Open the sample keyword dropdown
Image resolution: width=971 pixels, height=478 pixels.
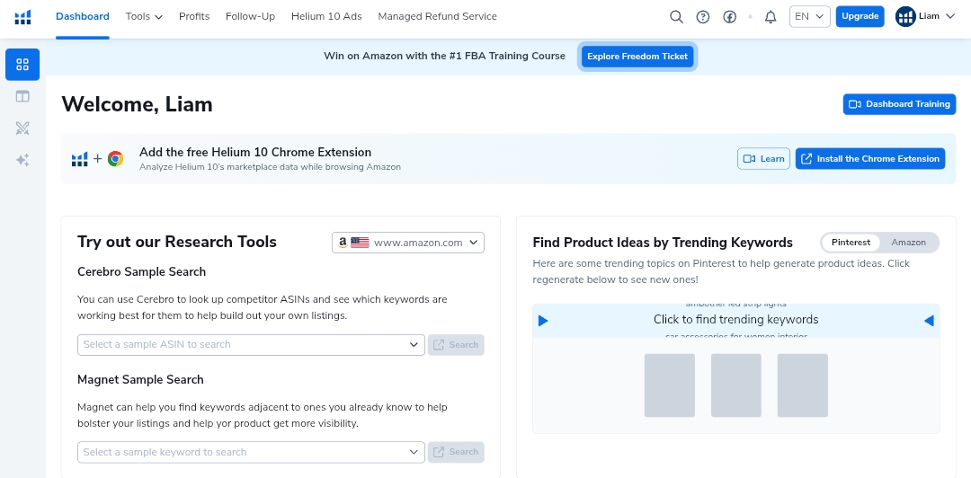251,452
